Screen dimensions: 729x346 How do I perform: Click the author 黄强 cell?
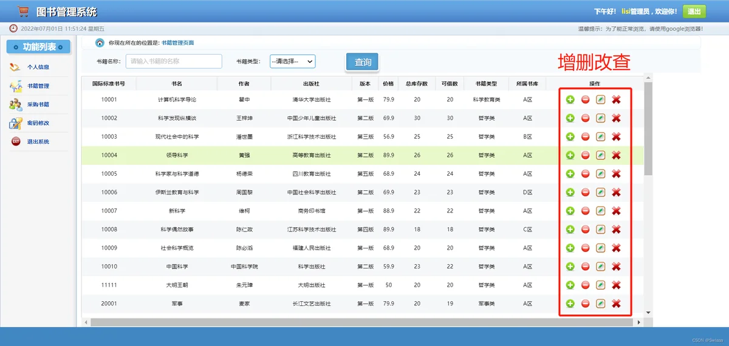point(244,155)
